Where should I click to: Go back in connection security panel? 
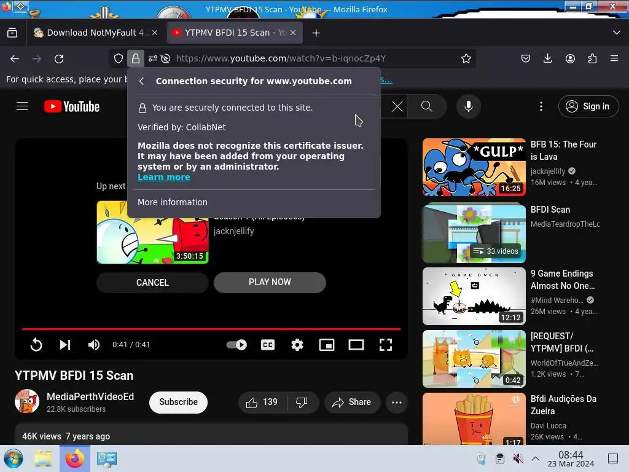(142, 81)
